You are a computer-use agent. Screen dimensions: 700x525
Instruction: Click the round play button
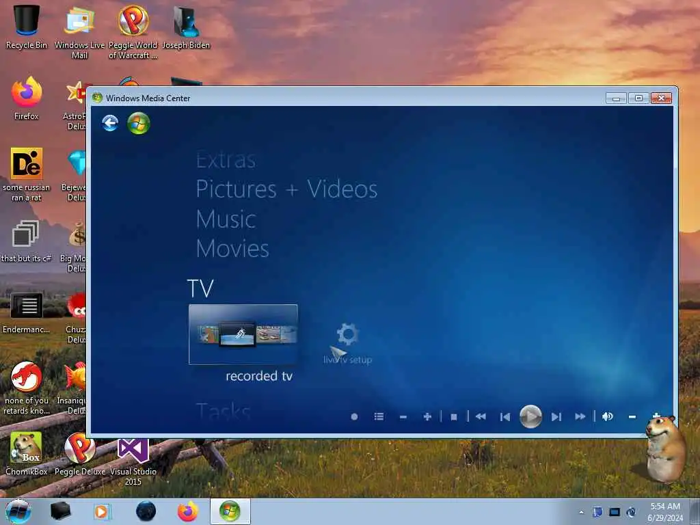(530, 416)
